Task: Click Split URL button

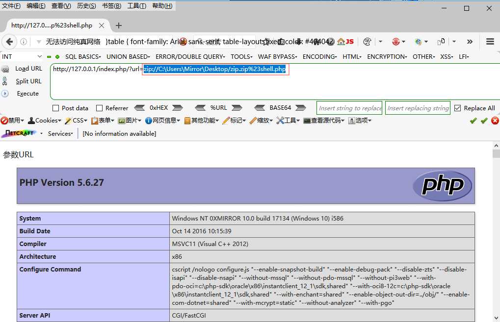Action: (x=28, y=81)
